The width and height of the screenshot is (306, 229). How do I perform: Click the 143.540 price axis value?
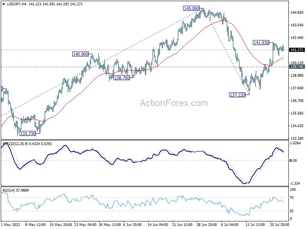[297, 25]
